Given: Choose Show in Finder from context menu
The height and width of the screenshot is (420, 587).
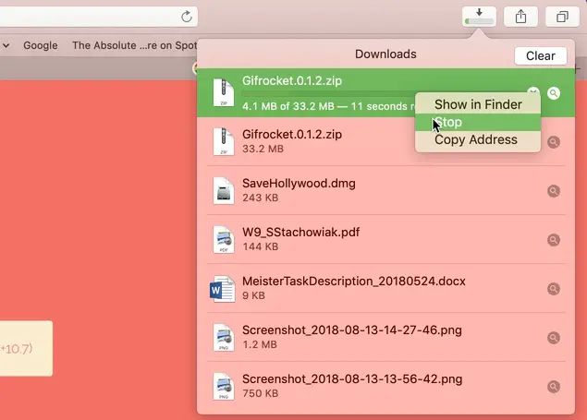Looking at the screenshot, I should click(478, 104).
